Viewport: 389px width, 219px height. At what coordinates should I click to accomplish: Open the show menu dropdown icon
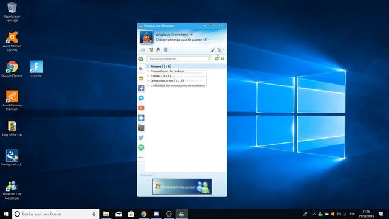[x=221, y=50]
